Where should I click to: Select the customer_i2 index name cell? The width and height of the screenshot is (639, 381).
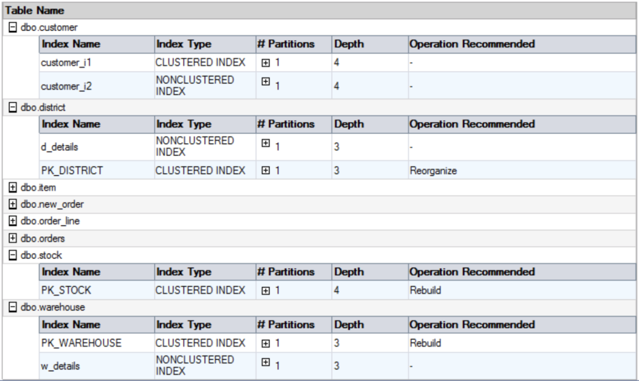(97, 85)
